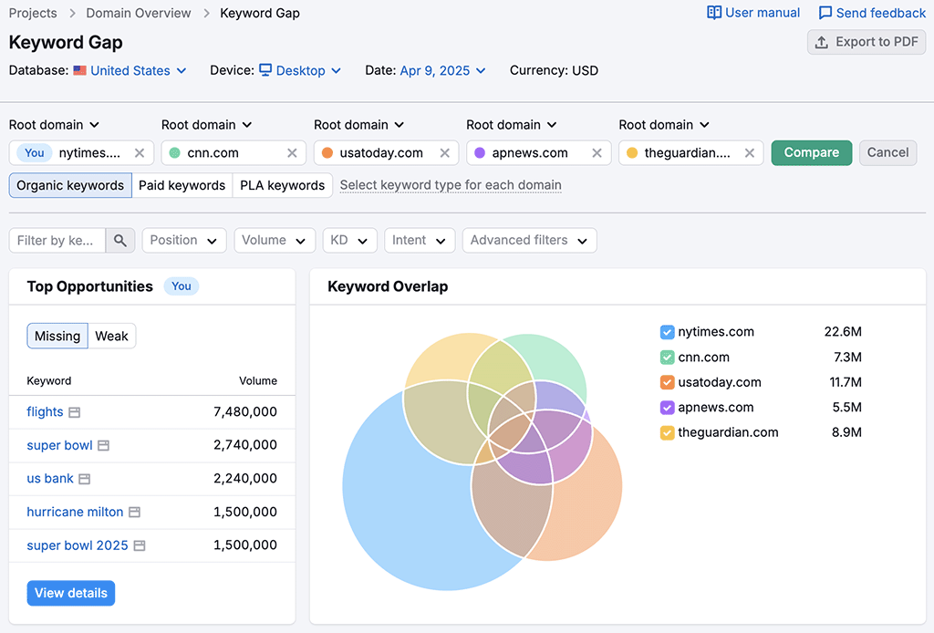
Task: Open the Volume filter dropdown
Action: point(275,241)
